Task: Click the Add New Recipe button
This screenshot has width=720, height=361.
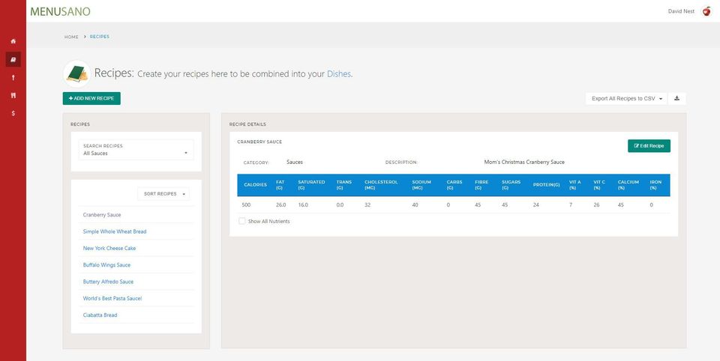Action: 91,99
